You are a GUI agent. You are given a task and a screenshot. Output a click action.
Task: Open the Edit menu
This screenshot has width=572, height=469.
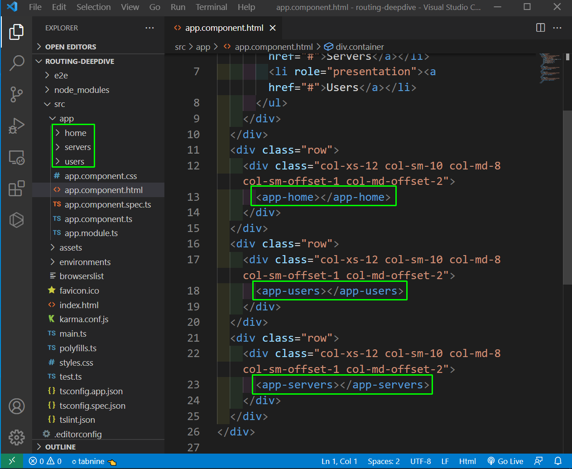pos(59,7)
